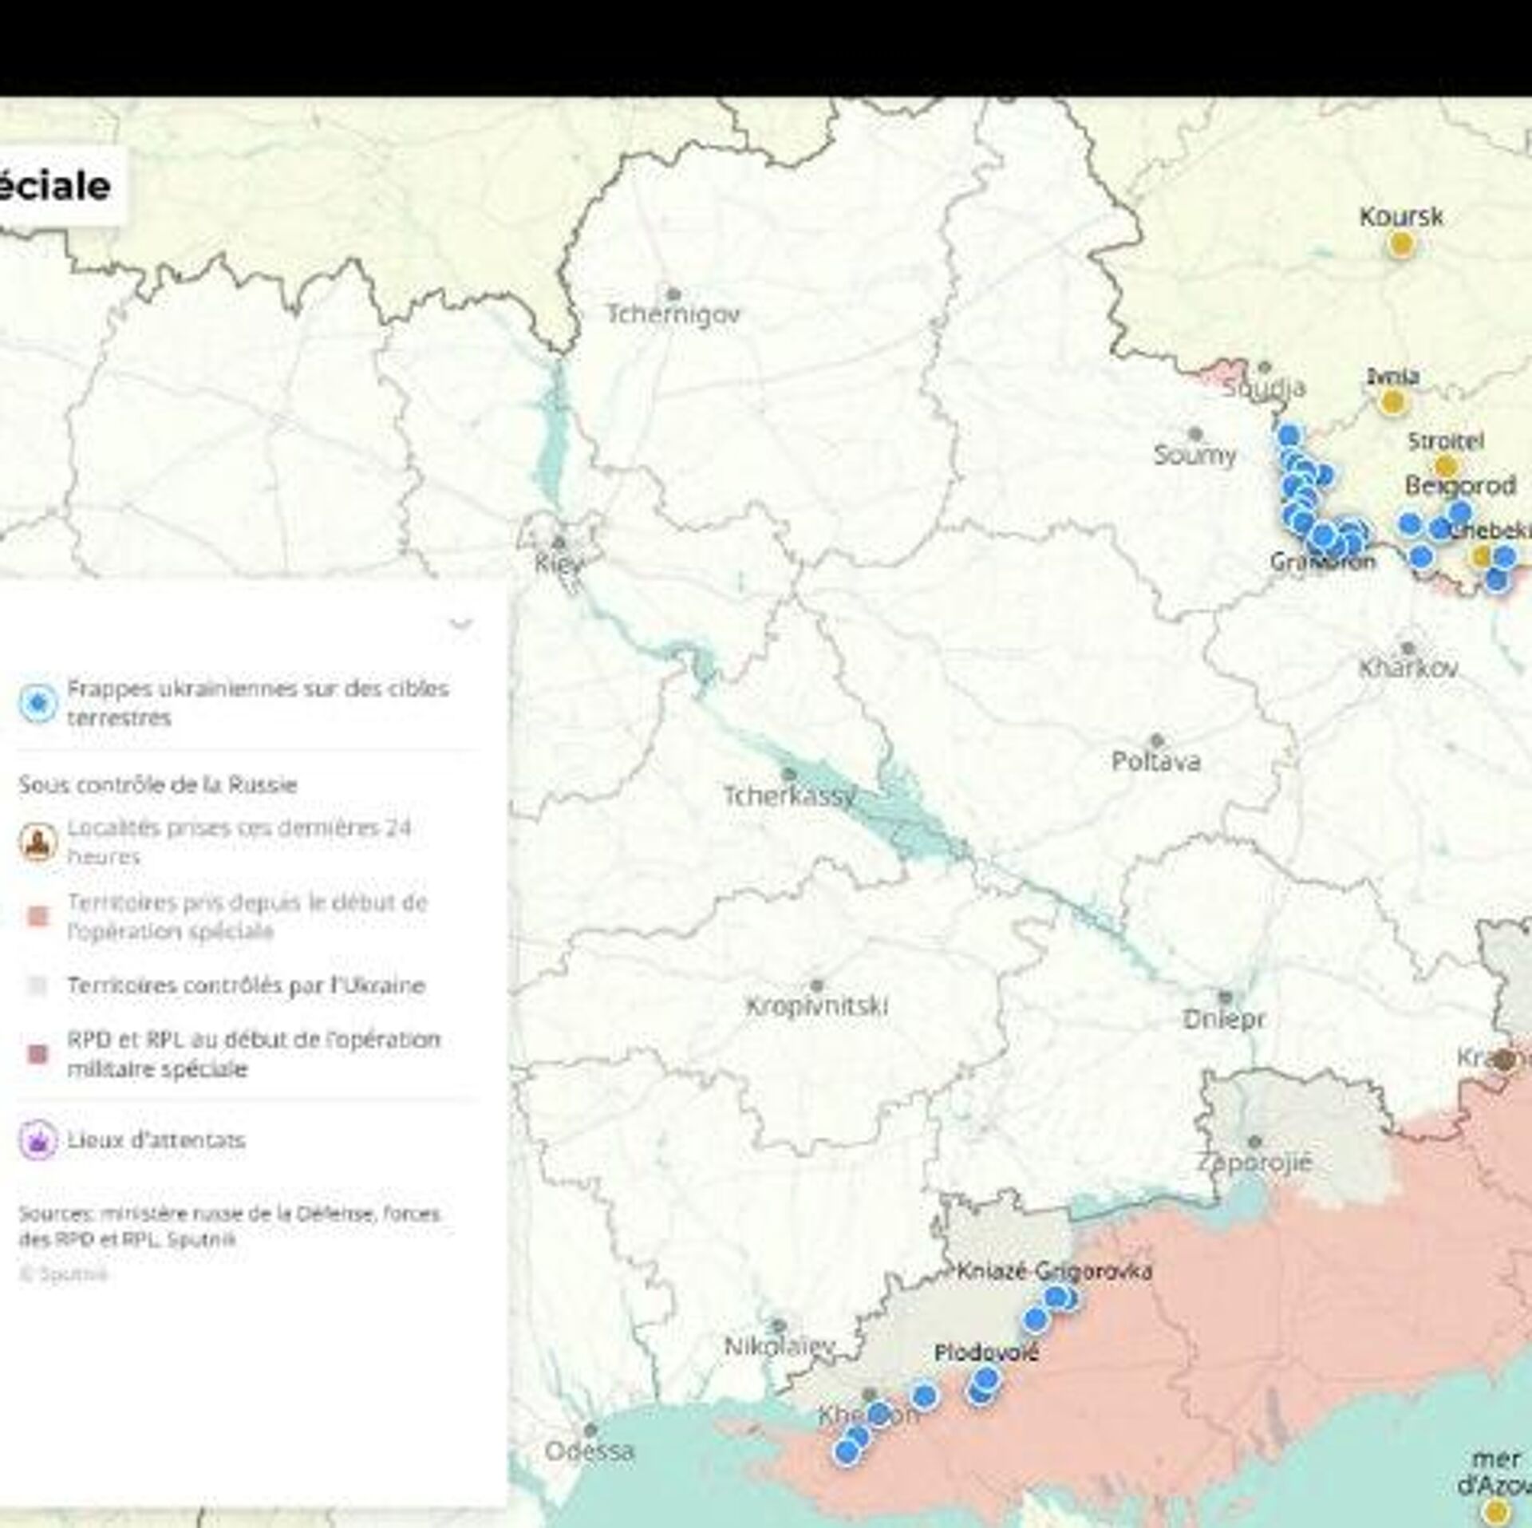Click the yellow marker at Koursk
Image resolution: width=1532 pixels, height=1528 pixels.
[x=1401, y=245]
